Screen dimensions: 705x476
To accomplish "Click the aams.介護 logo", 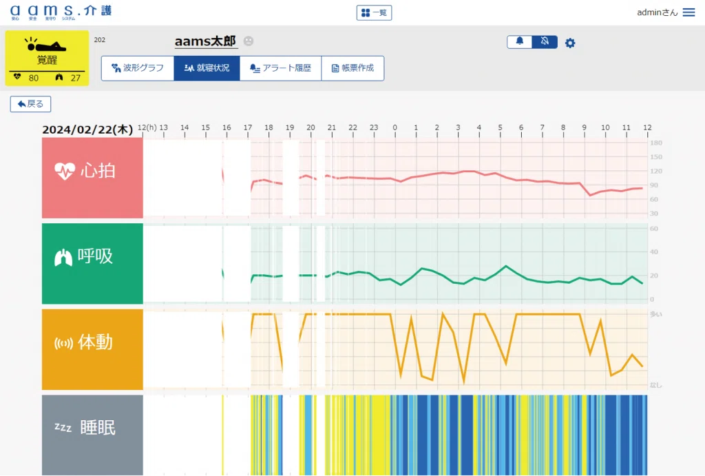I will (x=61, y=12).
